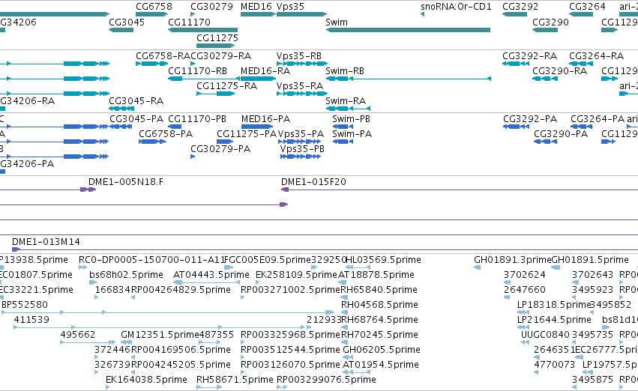Click the CG3045-PA protein label
The image size is (638, 391).
(x=136, y=118)
